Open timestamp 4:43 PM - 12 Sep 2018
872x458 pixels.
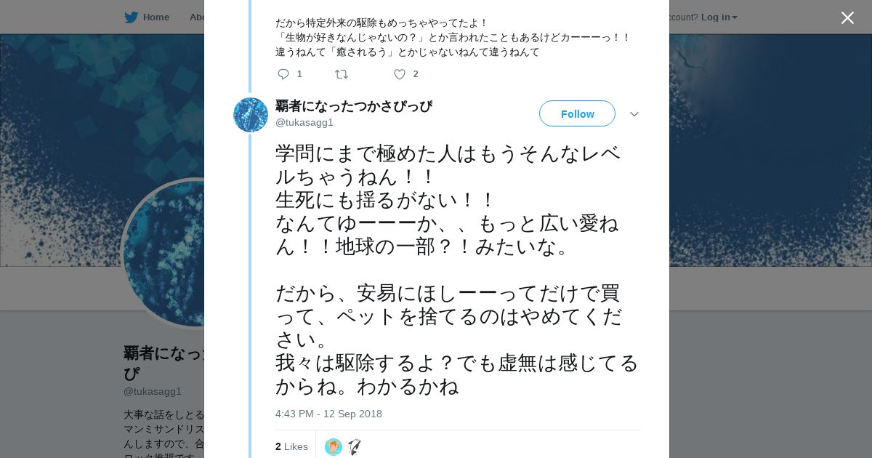(328, 414)
